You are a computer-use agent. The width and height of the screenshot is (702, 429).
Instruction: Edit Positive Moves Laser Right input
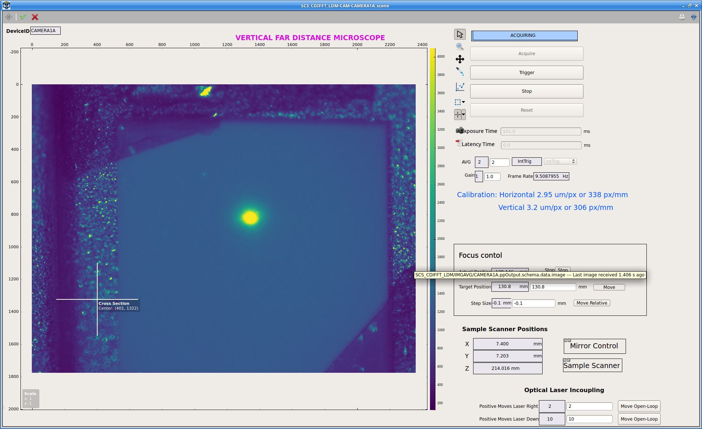pyautogui.click(x=589, y=406)
